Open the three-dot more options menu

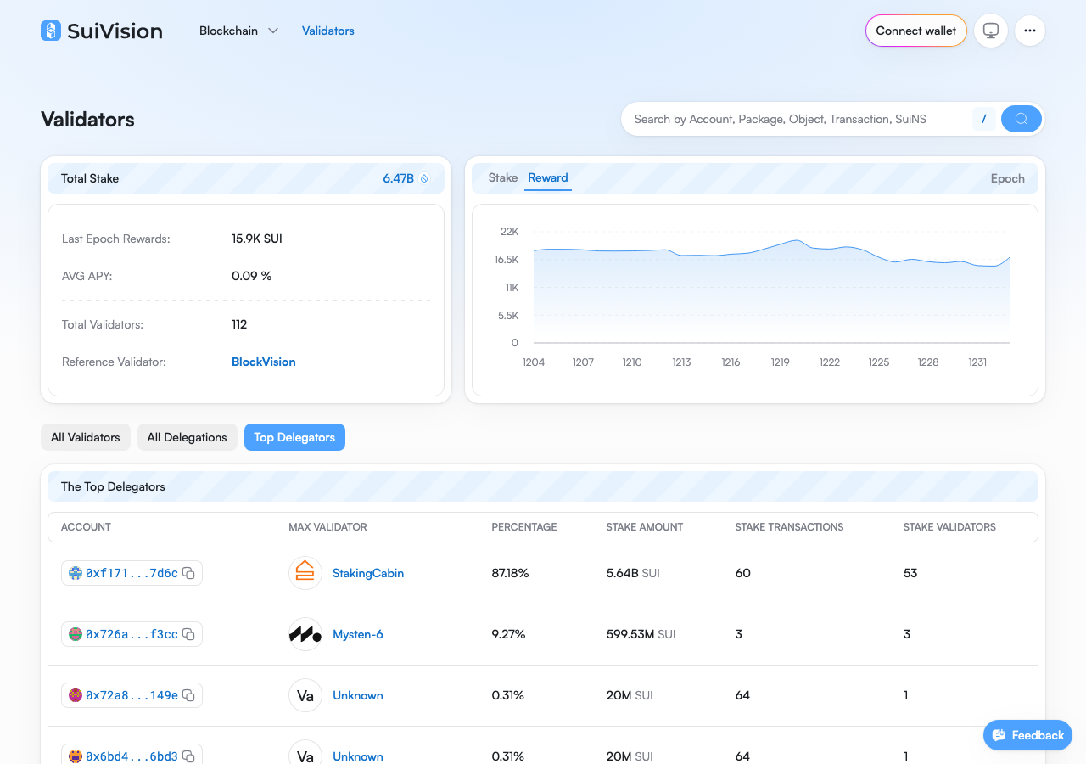[x=1030, y=31]
